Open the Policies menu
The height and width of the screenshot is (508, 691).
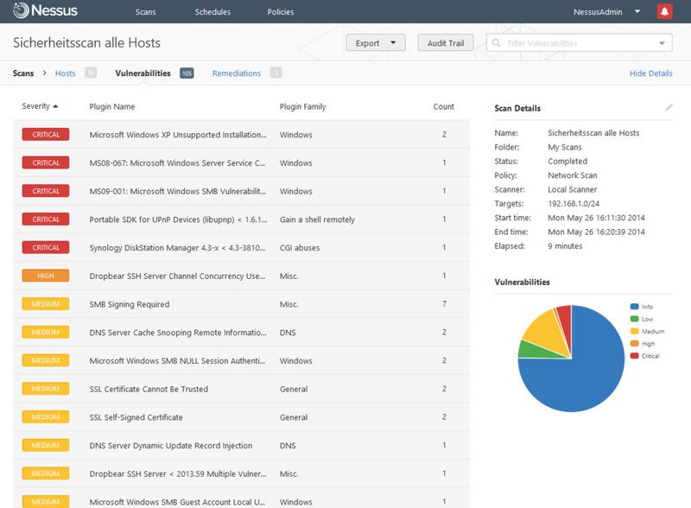point(280,12)
